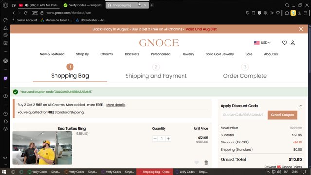The width and height of the screenshot is (311, 175).
Task: Switch to the El Alfa Me Invita tab
Action: (x=38, y=5)
